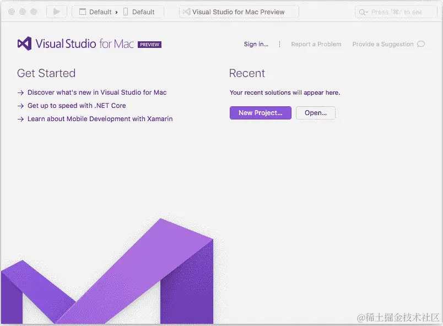The image size is (443, 326).
Task: Click arrow icon beside .NET Core link
Action: tap(20, 106)
